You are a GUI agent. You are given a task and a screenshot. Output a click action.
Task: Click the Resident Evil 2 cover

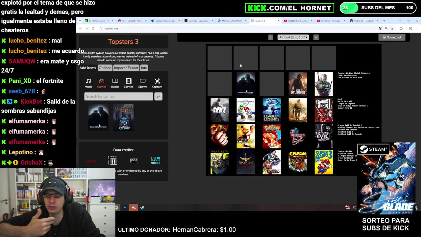click(x=298, y=136)
